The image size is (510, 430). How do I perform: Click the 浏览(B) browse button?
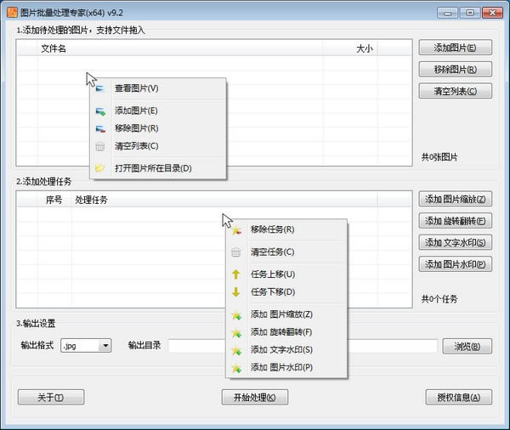point(467,346)
